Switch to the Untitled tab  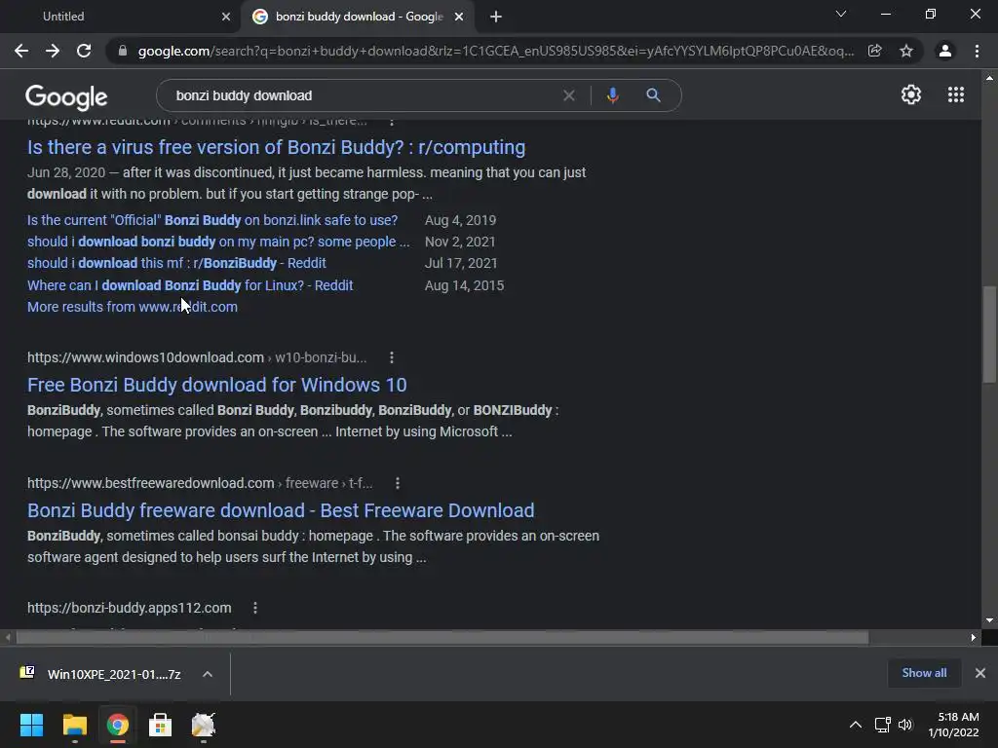pos(120,17)
